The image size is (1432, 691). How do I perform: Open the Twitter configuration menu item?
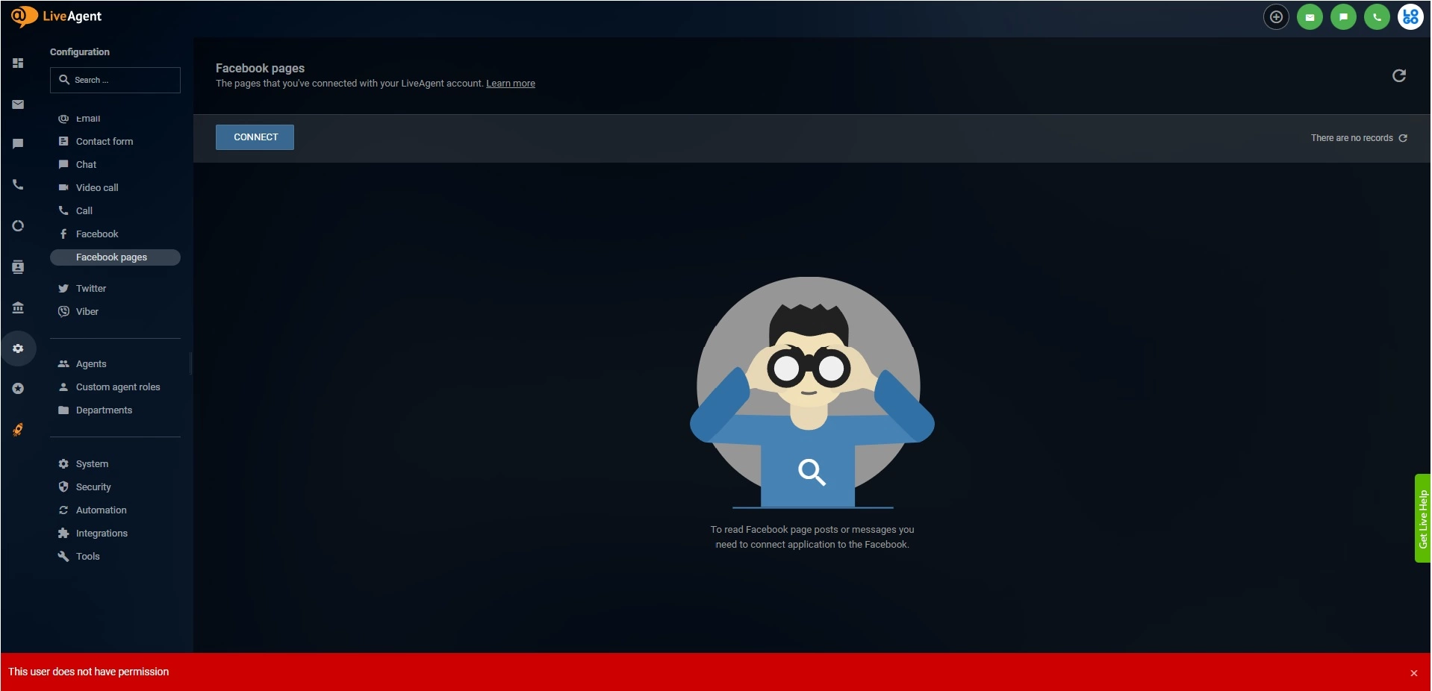point(90,289)
